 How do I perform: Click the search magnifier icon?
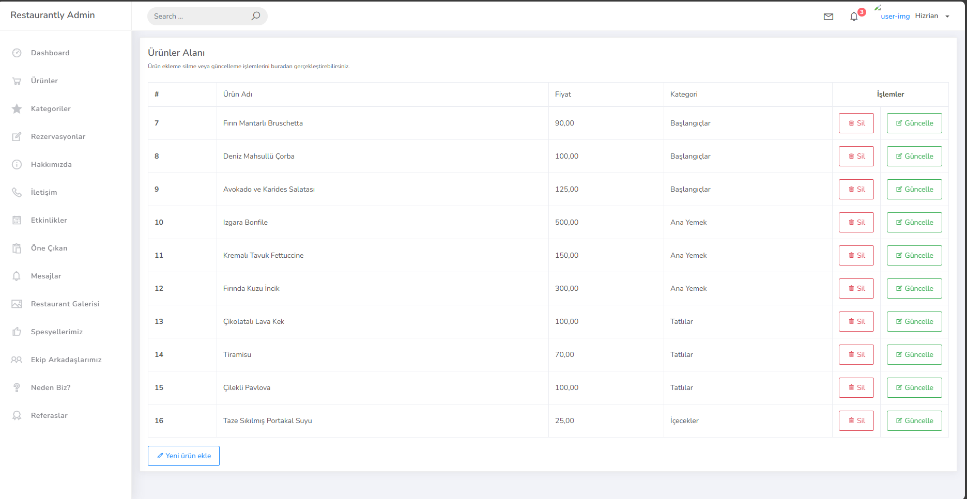pyautogui.click(x=255, y=16)
